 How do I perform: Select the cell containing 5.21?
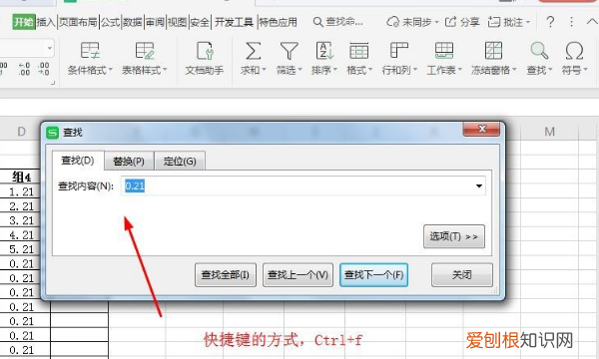[x=21, y=249]
